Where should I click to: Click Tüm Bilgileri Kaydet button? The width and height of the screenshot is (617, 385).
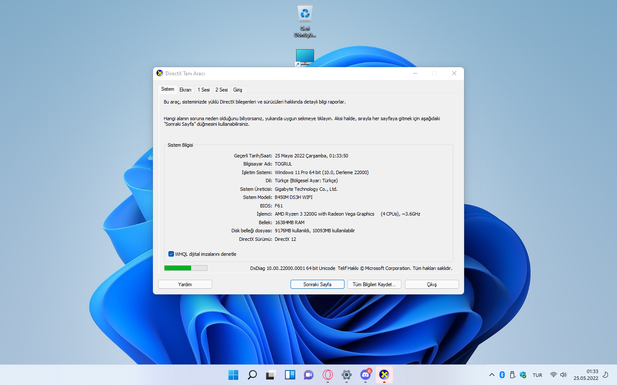374,284
